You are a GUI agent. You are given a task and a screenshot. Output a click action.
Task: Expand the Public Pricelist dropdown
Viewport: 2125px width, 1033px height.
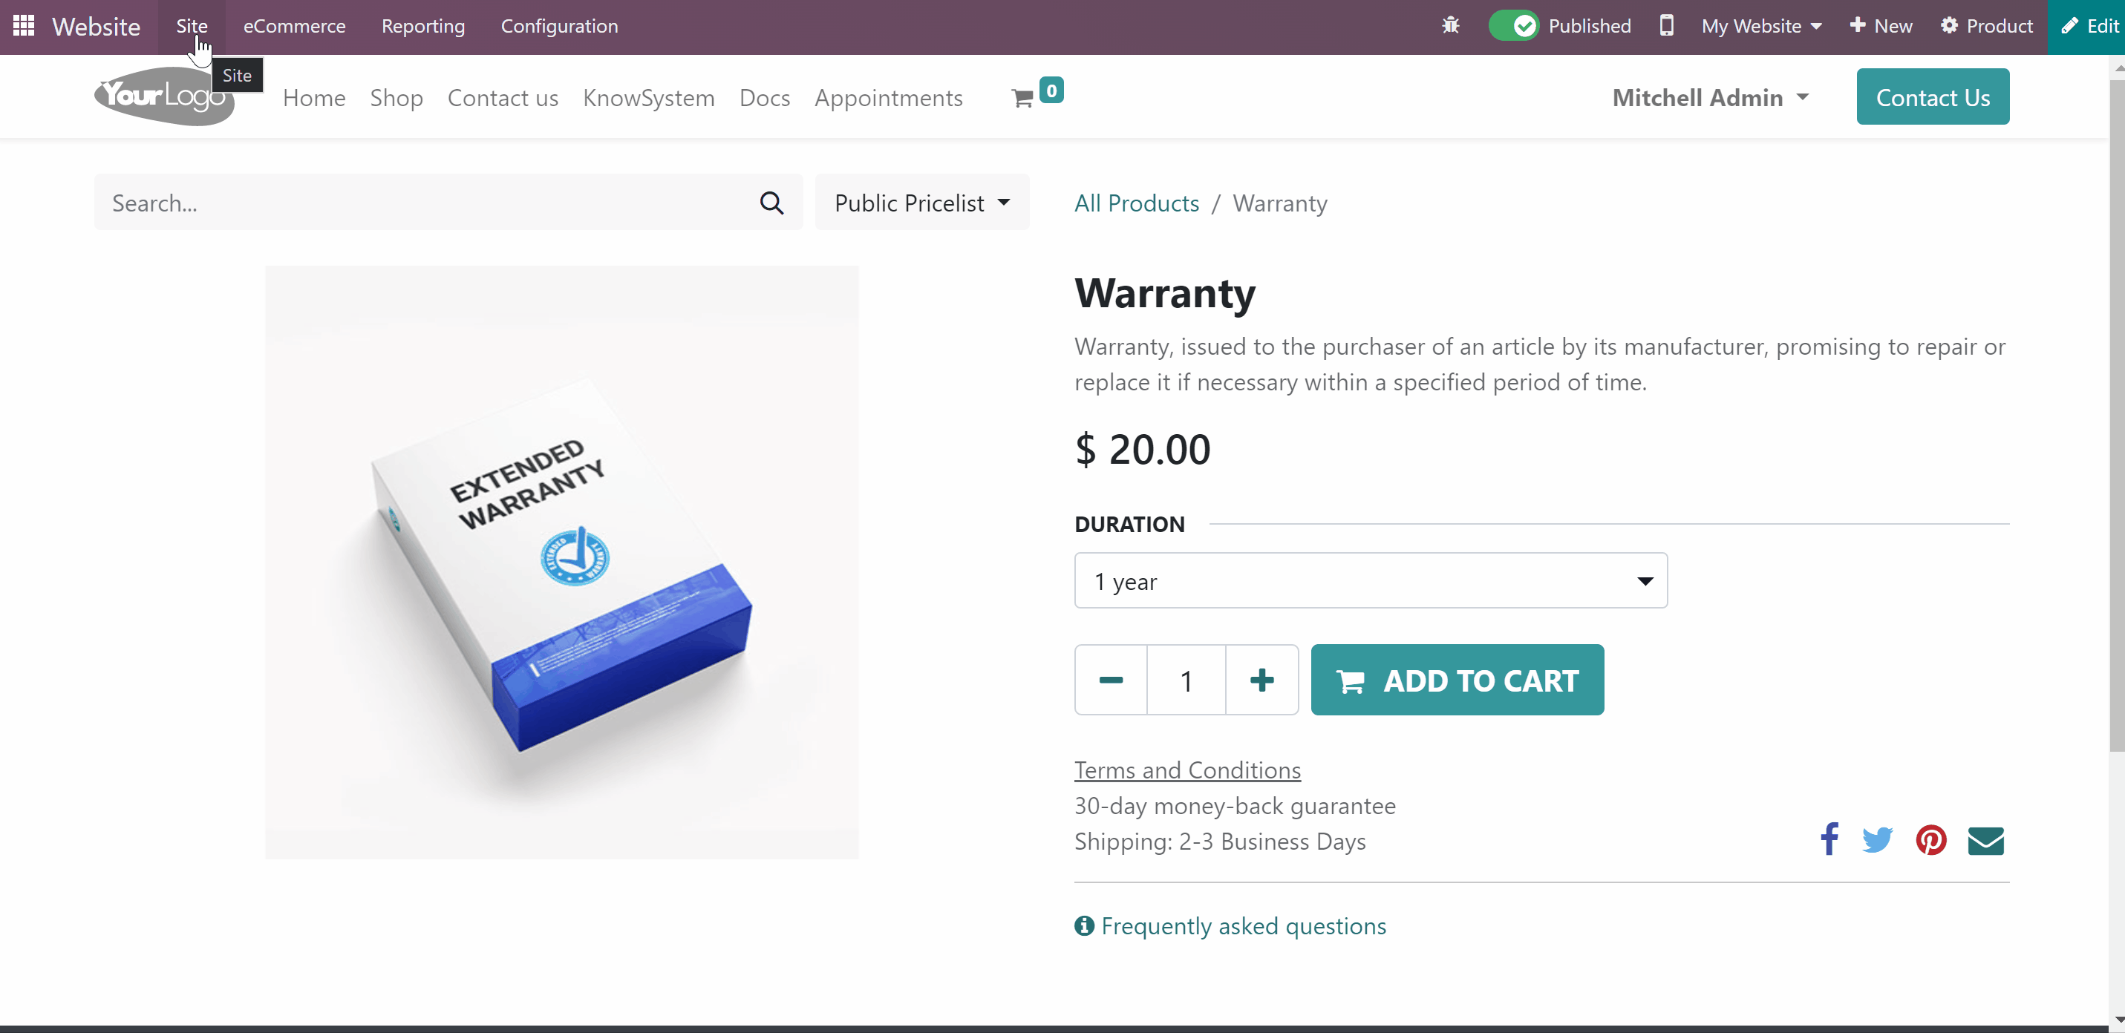921,203
